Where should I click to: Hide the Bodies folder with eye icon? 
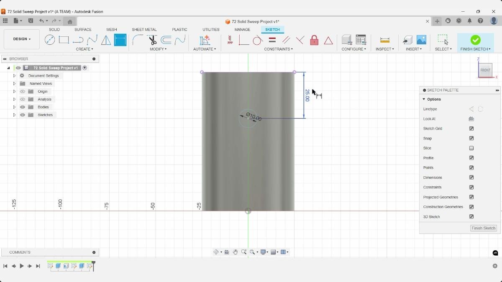(23, 107)
